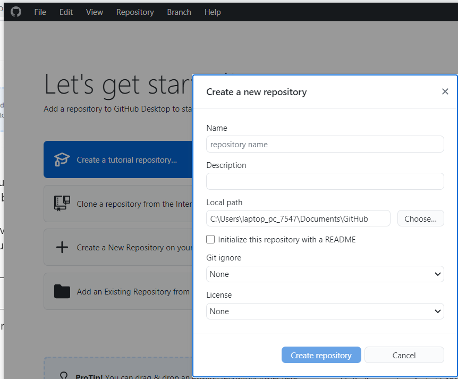
Task: Open the Branch menu
Action: coord(179,12)
